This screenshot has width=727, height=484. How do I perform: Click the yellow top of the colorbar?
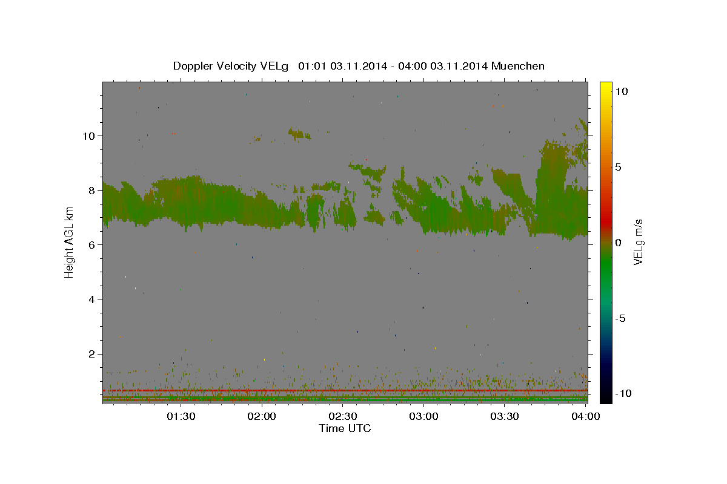[x=606, y=88]
